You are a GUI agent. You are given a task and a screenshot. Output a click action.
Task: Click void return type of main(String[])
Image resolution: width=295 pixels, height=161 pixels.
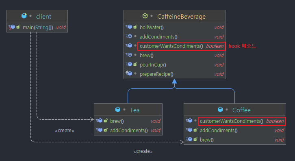61,28
